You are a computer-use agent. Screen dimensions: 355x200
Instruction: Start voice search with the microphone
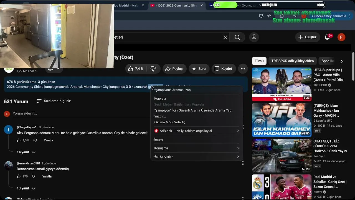(x=254, y=37)
